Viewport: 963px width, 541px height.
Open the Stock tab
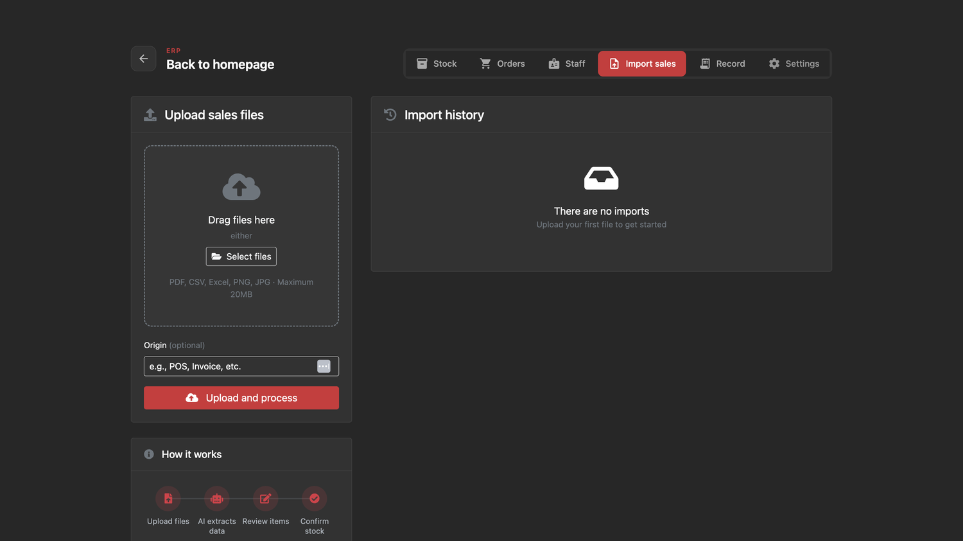coord(437,64)
